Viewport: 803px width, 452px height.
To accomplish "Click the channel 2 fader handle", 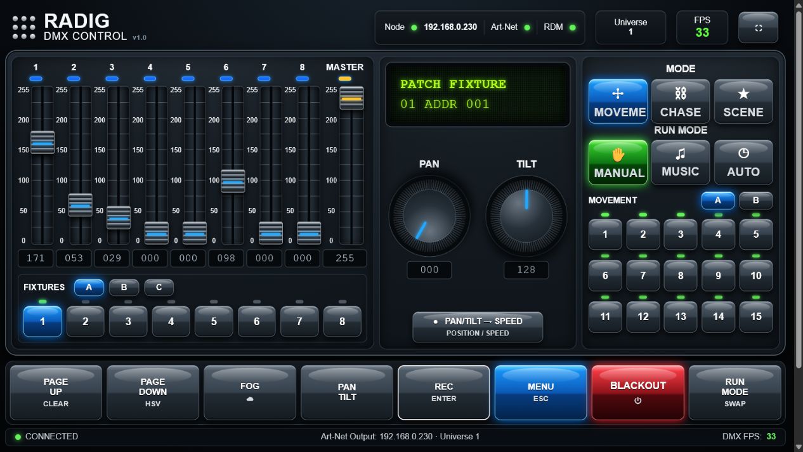I will pos(81,205).
